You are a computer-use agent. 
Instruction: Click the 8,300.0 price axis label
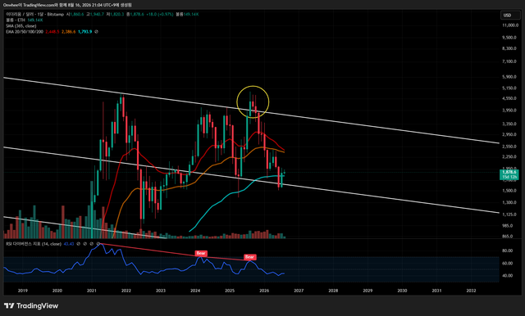[509, 48]
